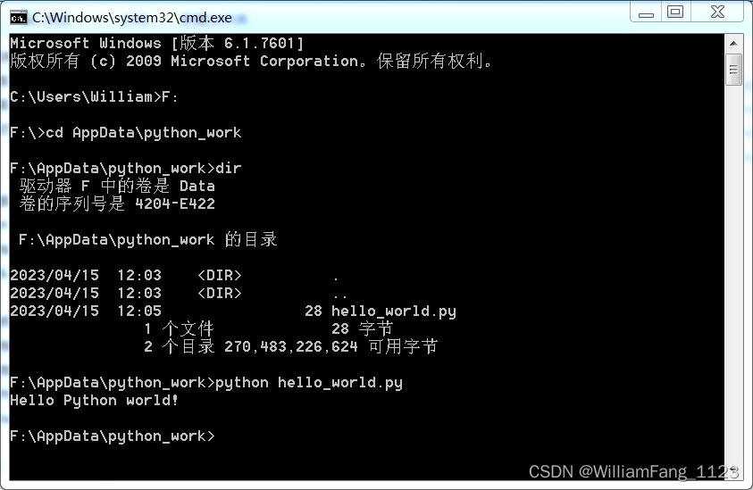The height and width of the screenshot is (490, 753).
Task: Click the scrollbar up arrow
Action: point(733,44)
